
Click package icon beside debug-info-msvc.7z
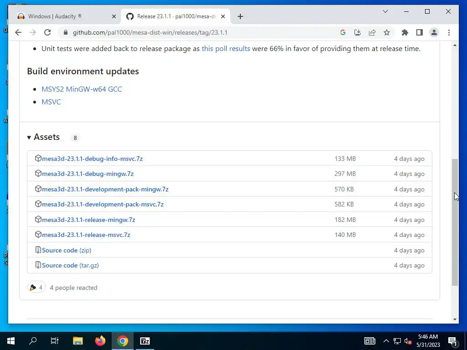pyautogui.click(x=38, y=158)
